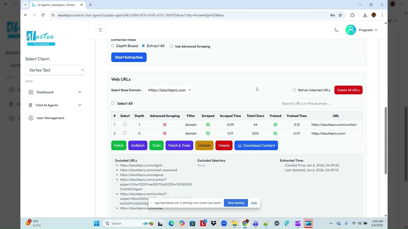Click Fetch & Train button
This screenshot has width=408, height=229.
pos(179,145)
